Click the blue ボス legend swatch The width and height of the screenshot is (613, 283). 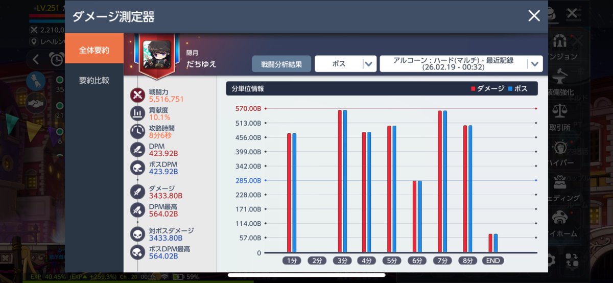tap(510, 89)
